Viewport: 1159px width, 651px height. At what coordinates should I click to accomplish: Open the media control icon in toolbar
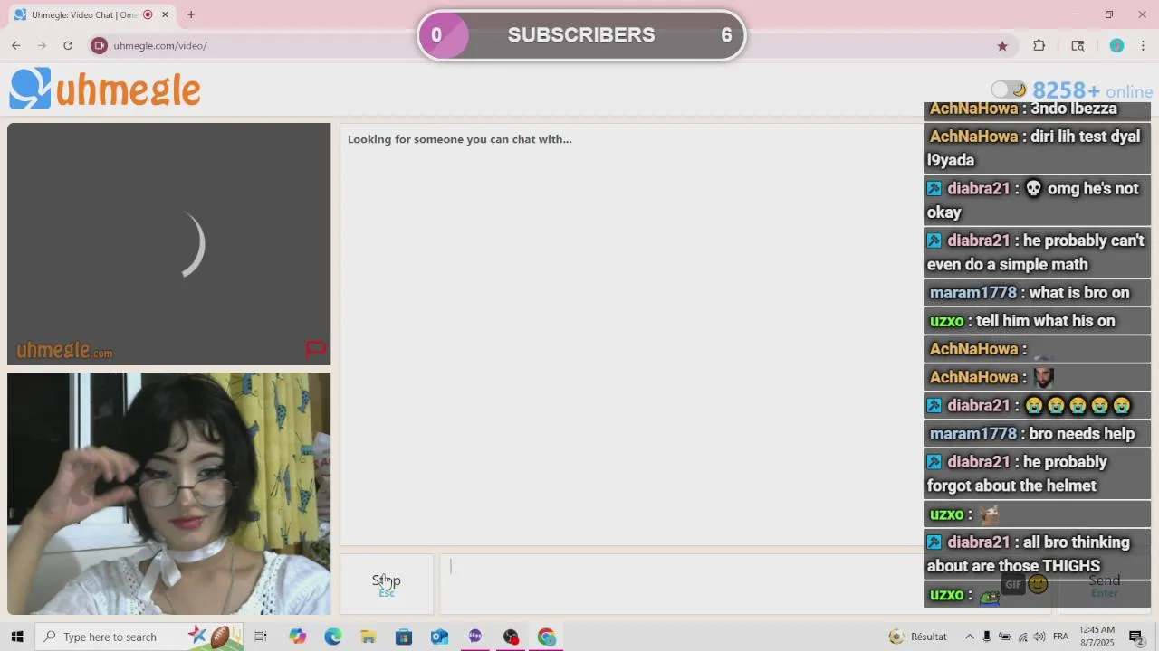[1078, 45]
